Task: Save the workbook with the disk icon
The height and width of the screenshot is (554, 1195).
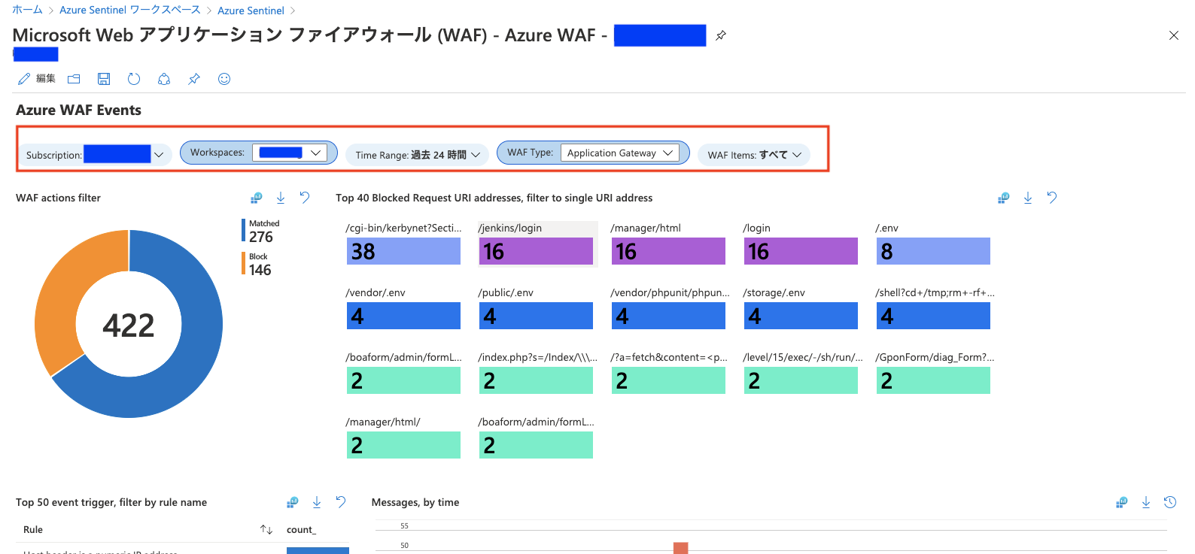Action: pyautogui.click(x=104, y=79)
